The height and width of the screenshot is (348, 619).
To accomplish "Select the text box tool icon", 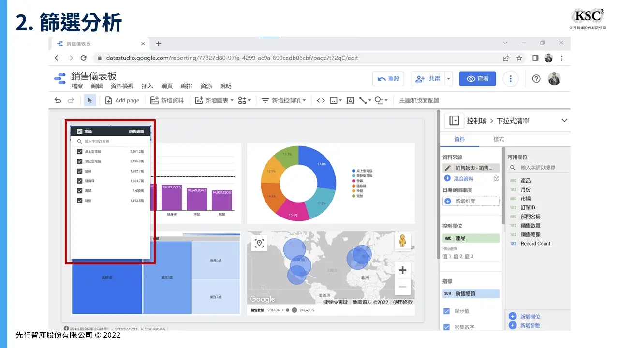I will pyautogui.click(x=350, y=101).
